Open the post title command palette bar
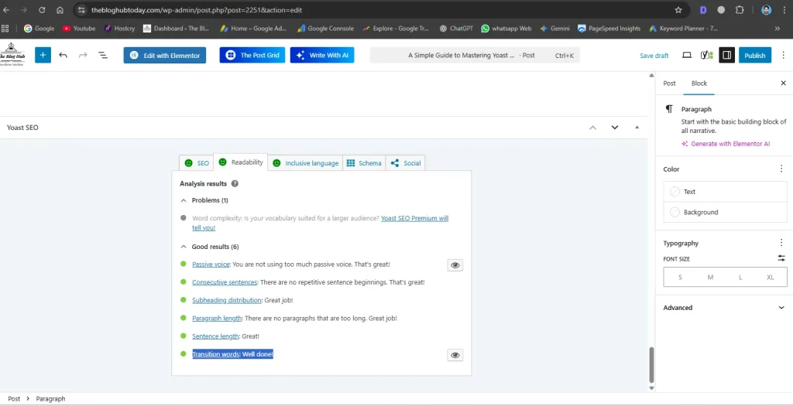 pos(475,55)
